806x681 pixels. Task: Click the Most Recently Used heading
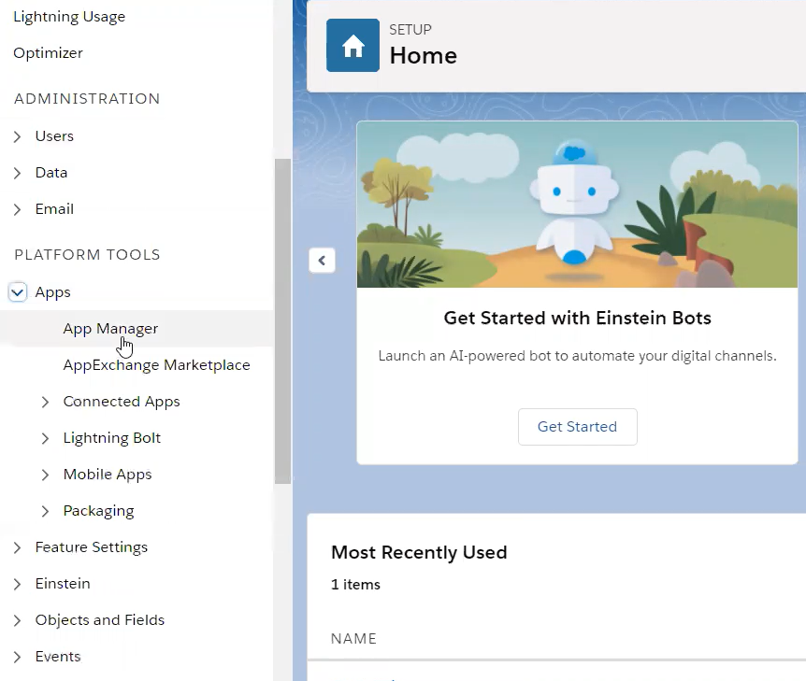[419, 553]
